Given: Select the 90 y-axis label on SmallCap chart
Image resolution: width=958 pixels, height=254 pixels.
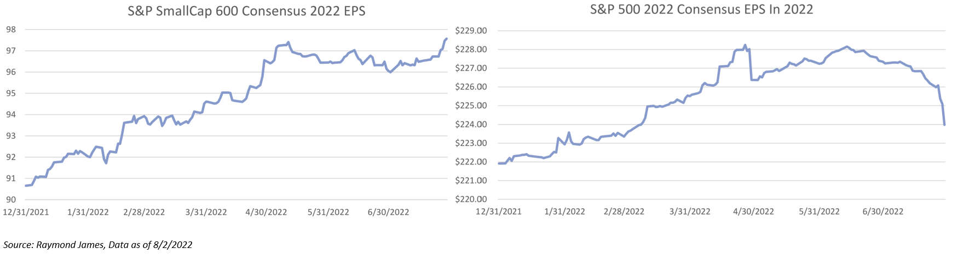Looking at the screenshot, I should pyautogui.click(x=11, y=200).
